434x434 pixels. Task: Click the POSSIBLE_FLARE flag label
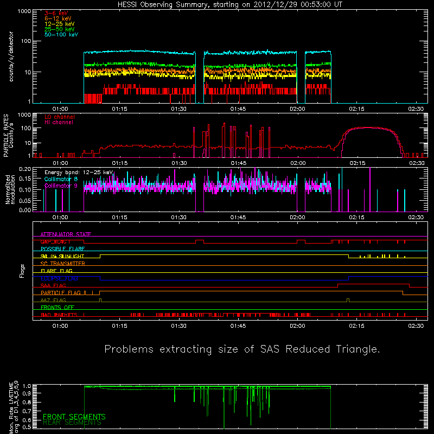62,249
